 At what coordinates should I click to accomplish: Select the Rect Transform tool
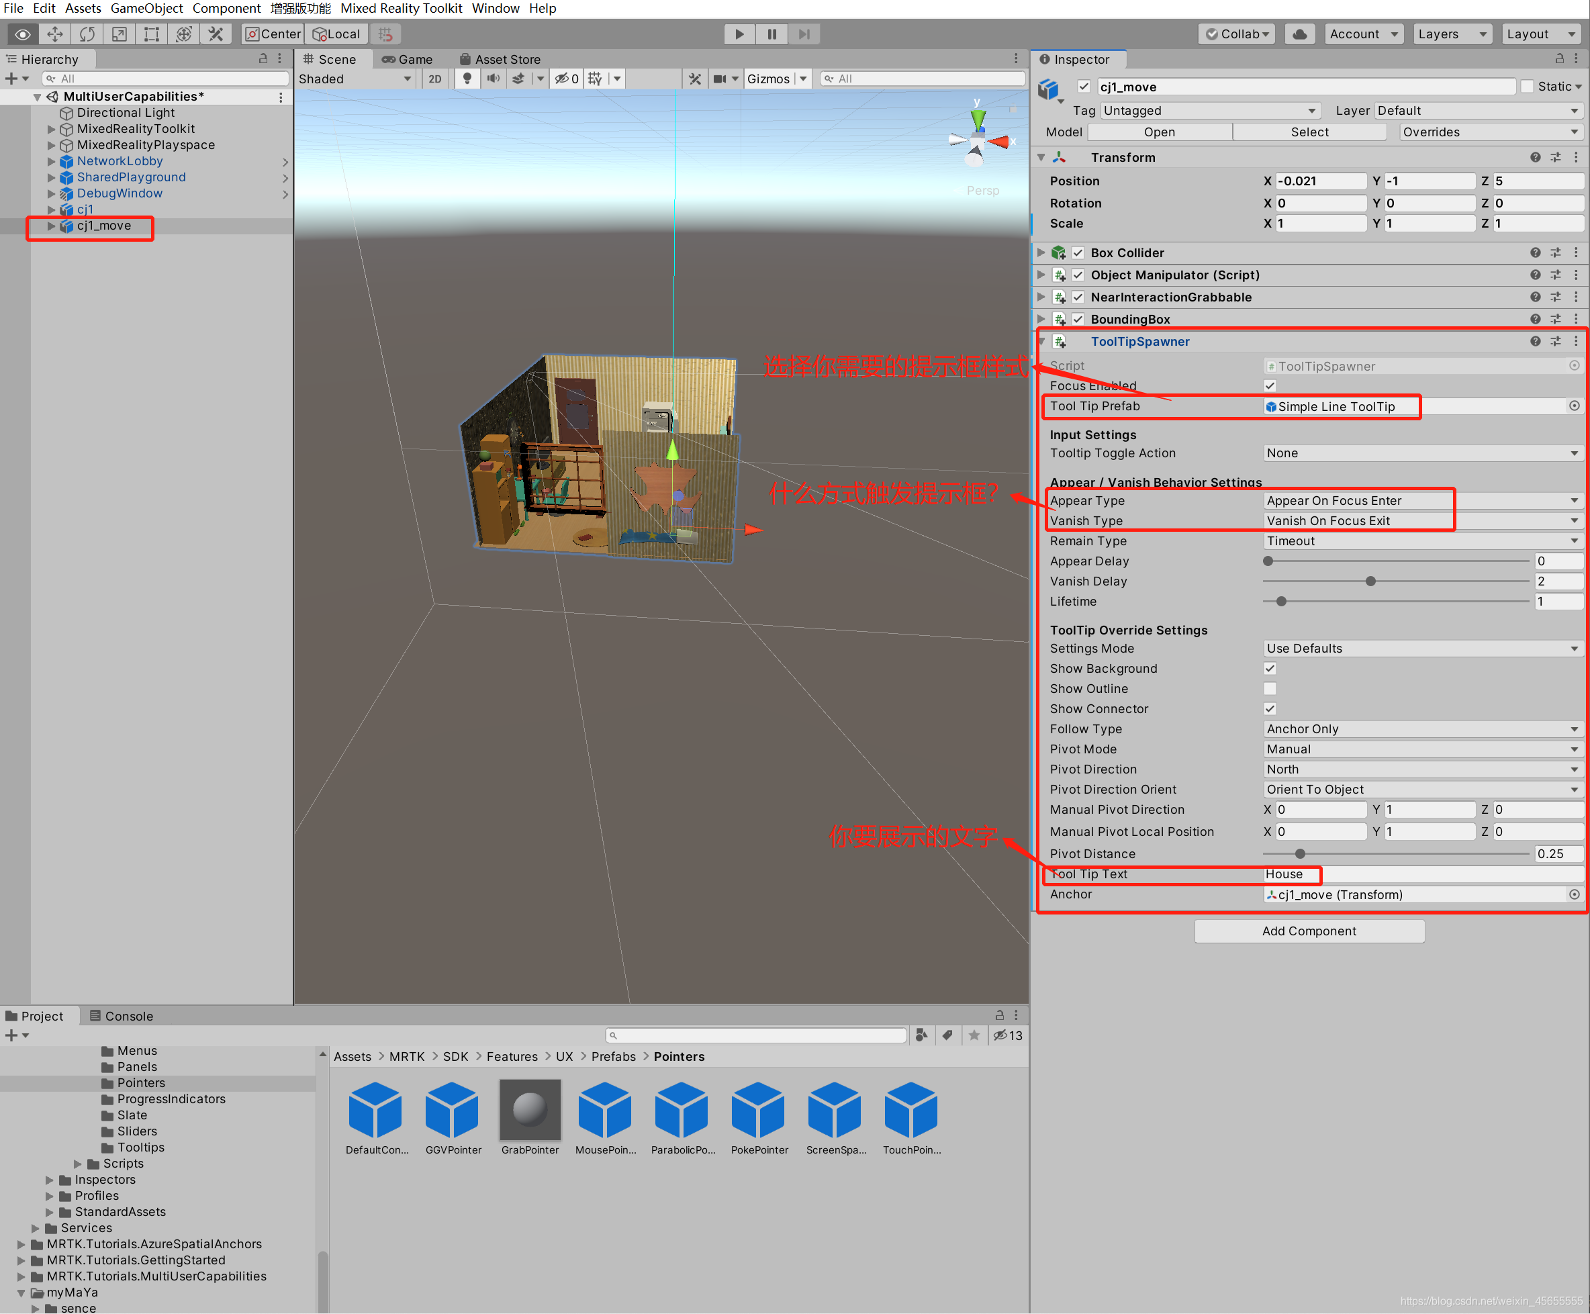click(151, 34)
